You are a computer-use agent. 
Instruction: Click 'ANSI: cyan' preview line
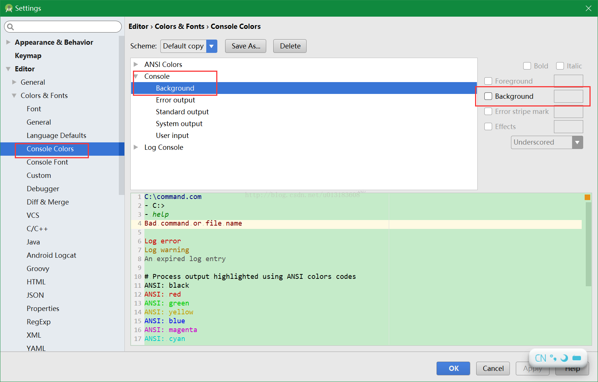tap(165, 339)
